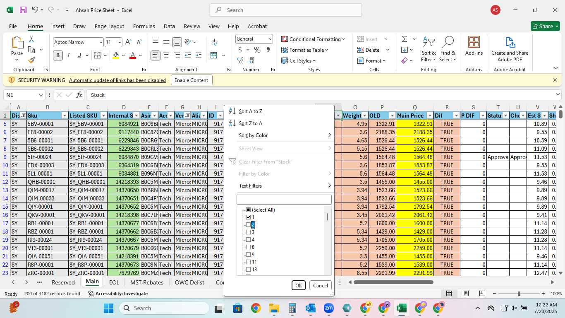Click Increase Font Size icon
The image size is (565, 318).
128,42
